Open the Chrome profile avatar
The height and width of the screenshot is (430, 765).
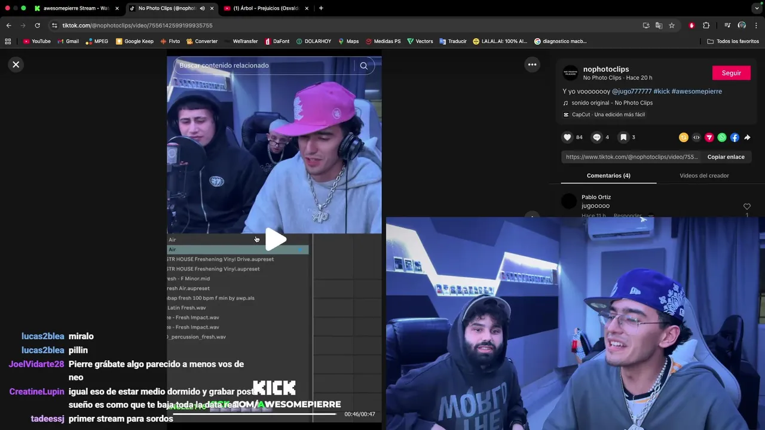pyautogui.click(x=742, y=26)
